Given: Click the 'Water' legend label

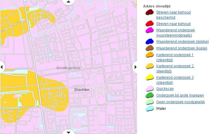Looking at the screenshot, I should 161,108.
